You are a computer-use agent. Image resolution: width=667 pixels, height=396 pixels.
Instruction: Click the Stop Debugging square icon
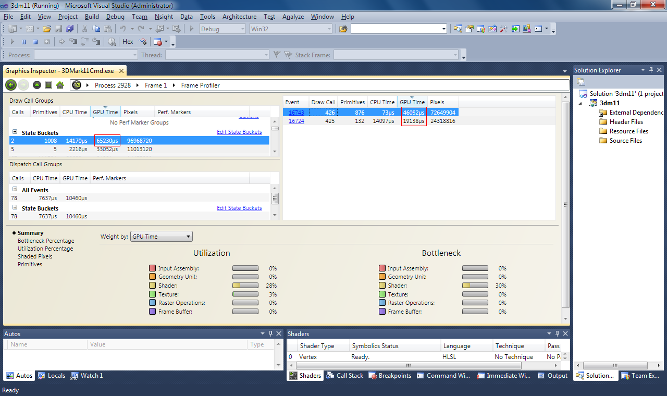(x=35, y=42)
